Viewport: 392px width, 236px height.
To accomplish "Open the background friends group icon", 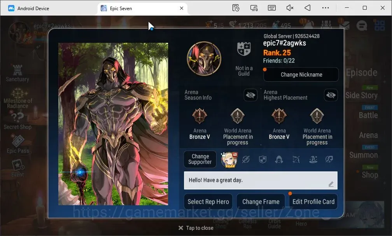I will coord(326,25).
